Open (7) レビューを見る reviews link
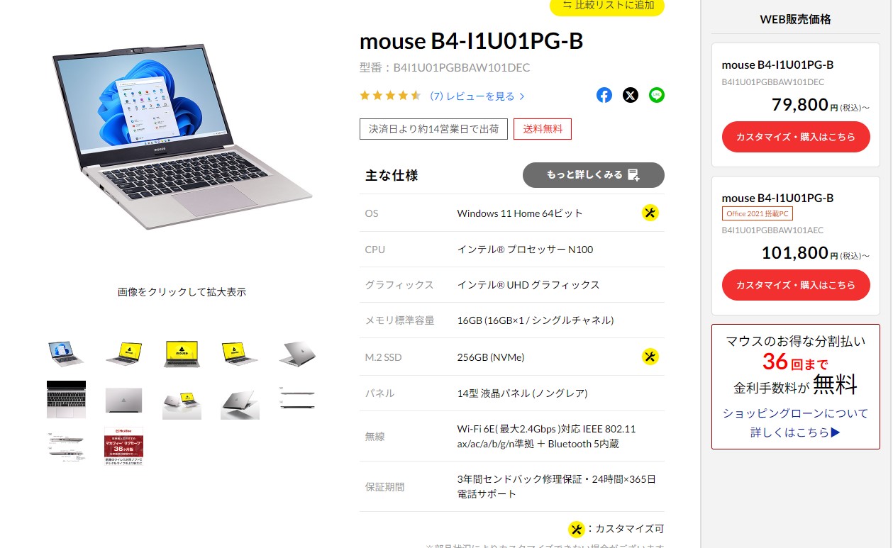 (x=477, y=96)
